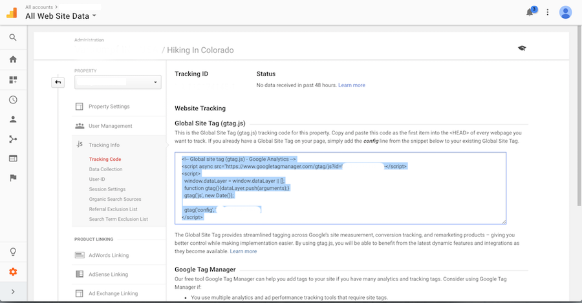Click the .js Tracking Info icon
Viewport: 582px width, 303px height.
80,144
